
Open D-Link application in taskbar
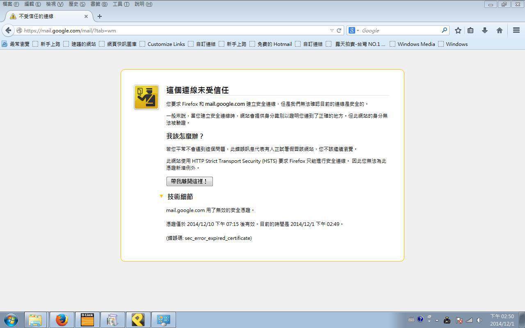click(87, 320)
